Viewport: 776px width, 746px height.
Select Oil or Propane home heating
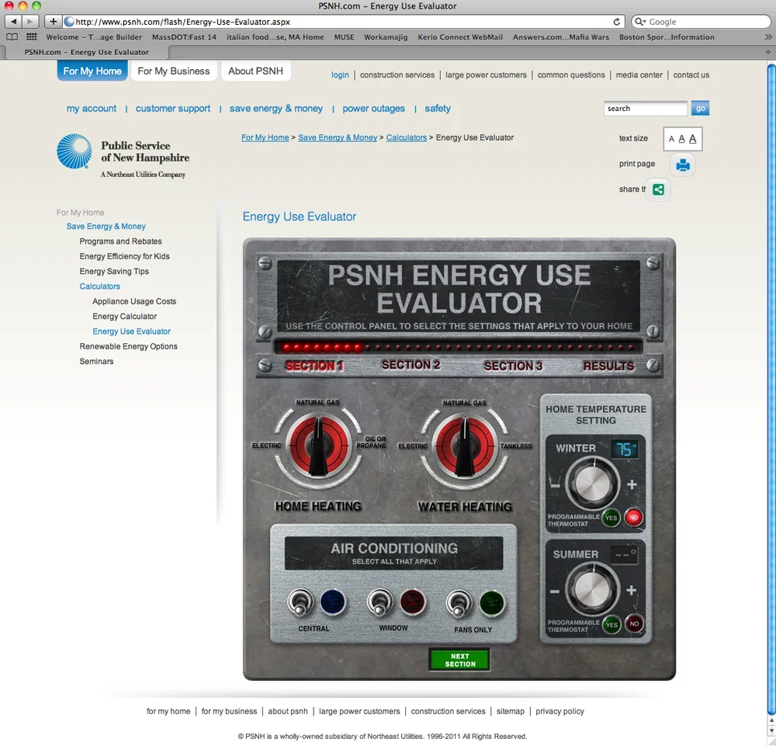(x=371, y=442)
